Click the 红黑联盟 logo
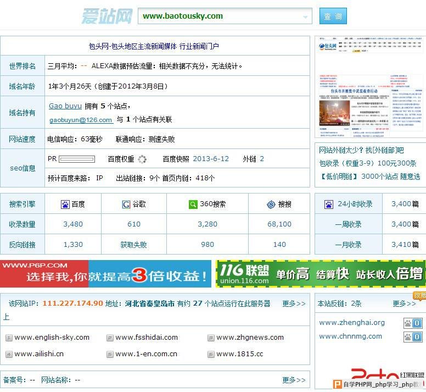The width and height of the screenshot is (426, 392). point(388,374)
